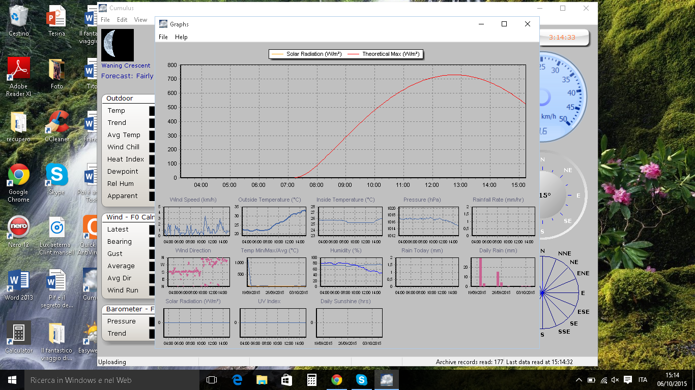
Task: Open the View menu in Cumulus
Action: [140, 20]
